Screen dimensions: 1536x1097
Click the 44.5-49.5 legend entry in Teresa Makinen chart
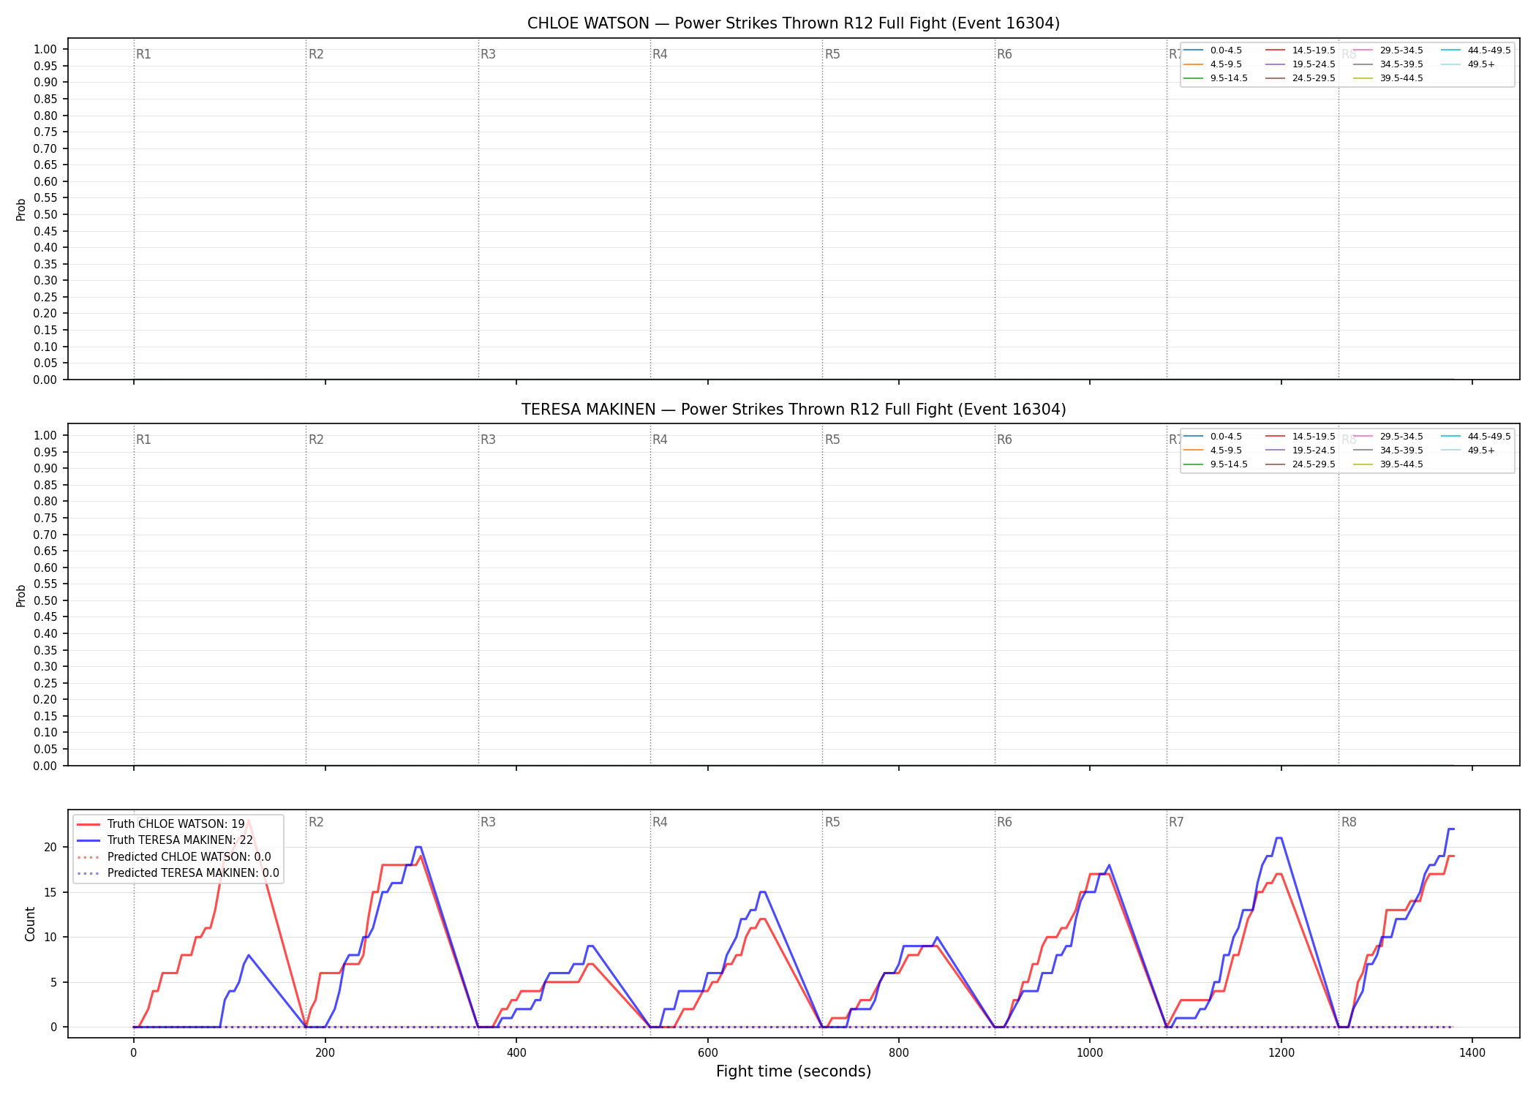(1476, 437)
